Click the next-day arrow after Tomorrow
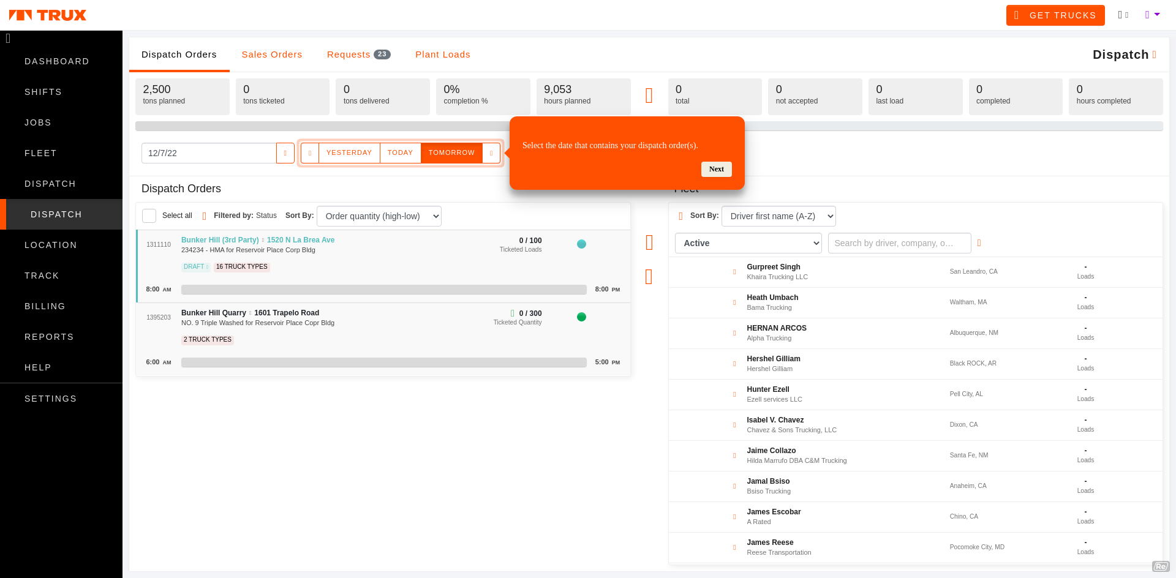This screenshot has width=1176, height=578. (x=491, y=152)
